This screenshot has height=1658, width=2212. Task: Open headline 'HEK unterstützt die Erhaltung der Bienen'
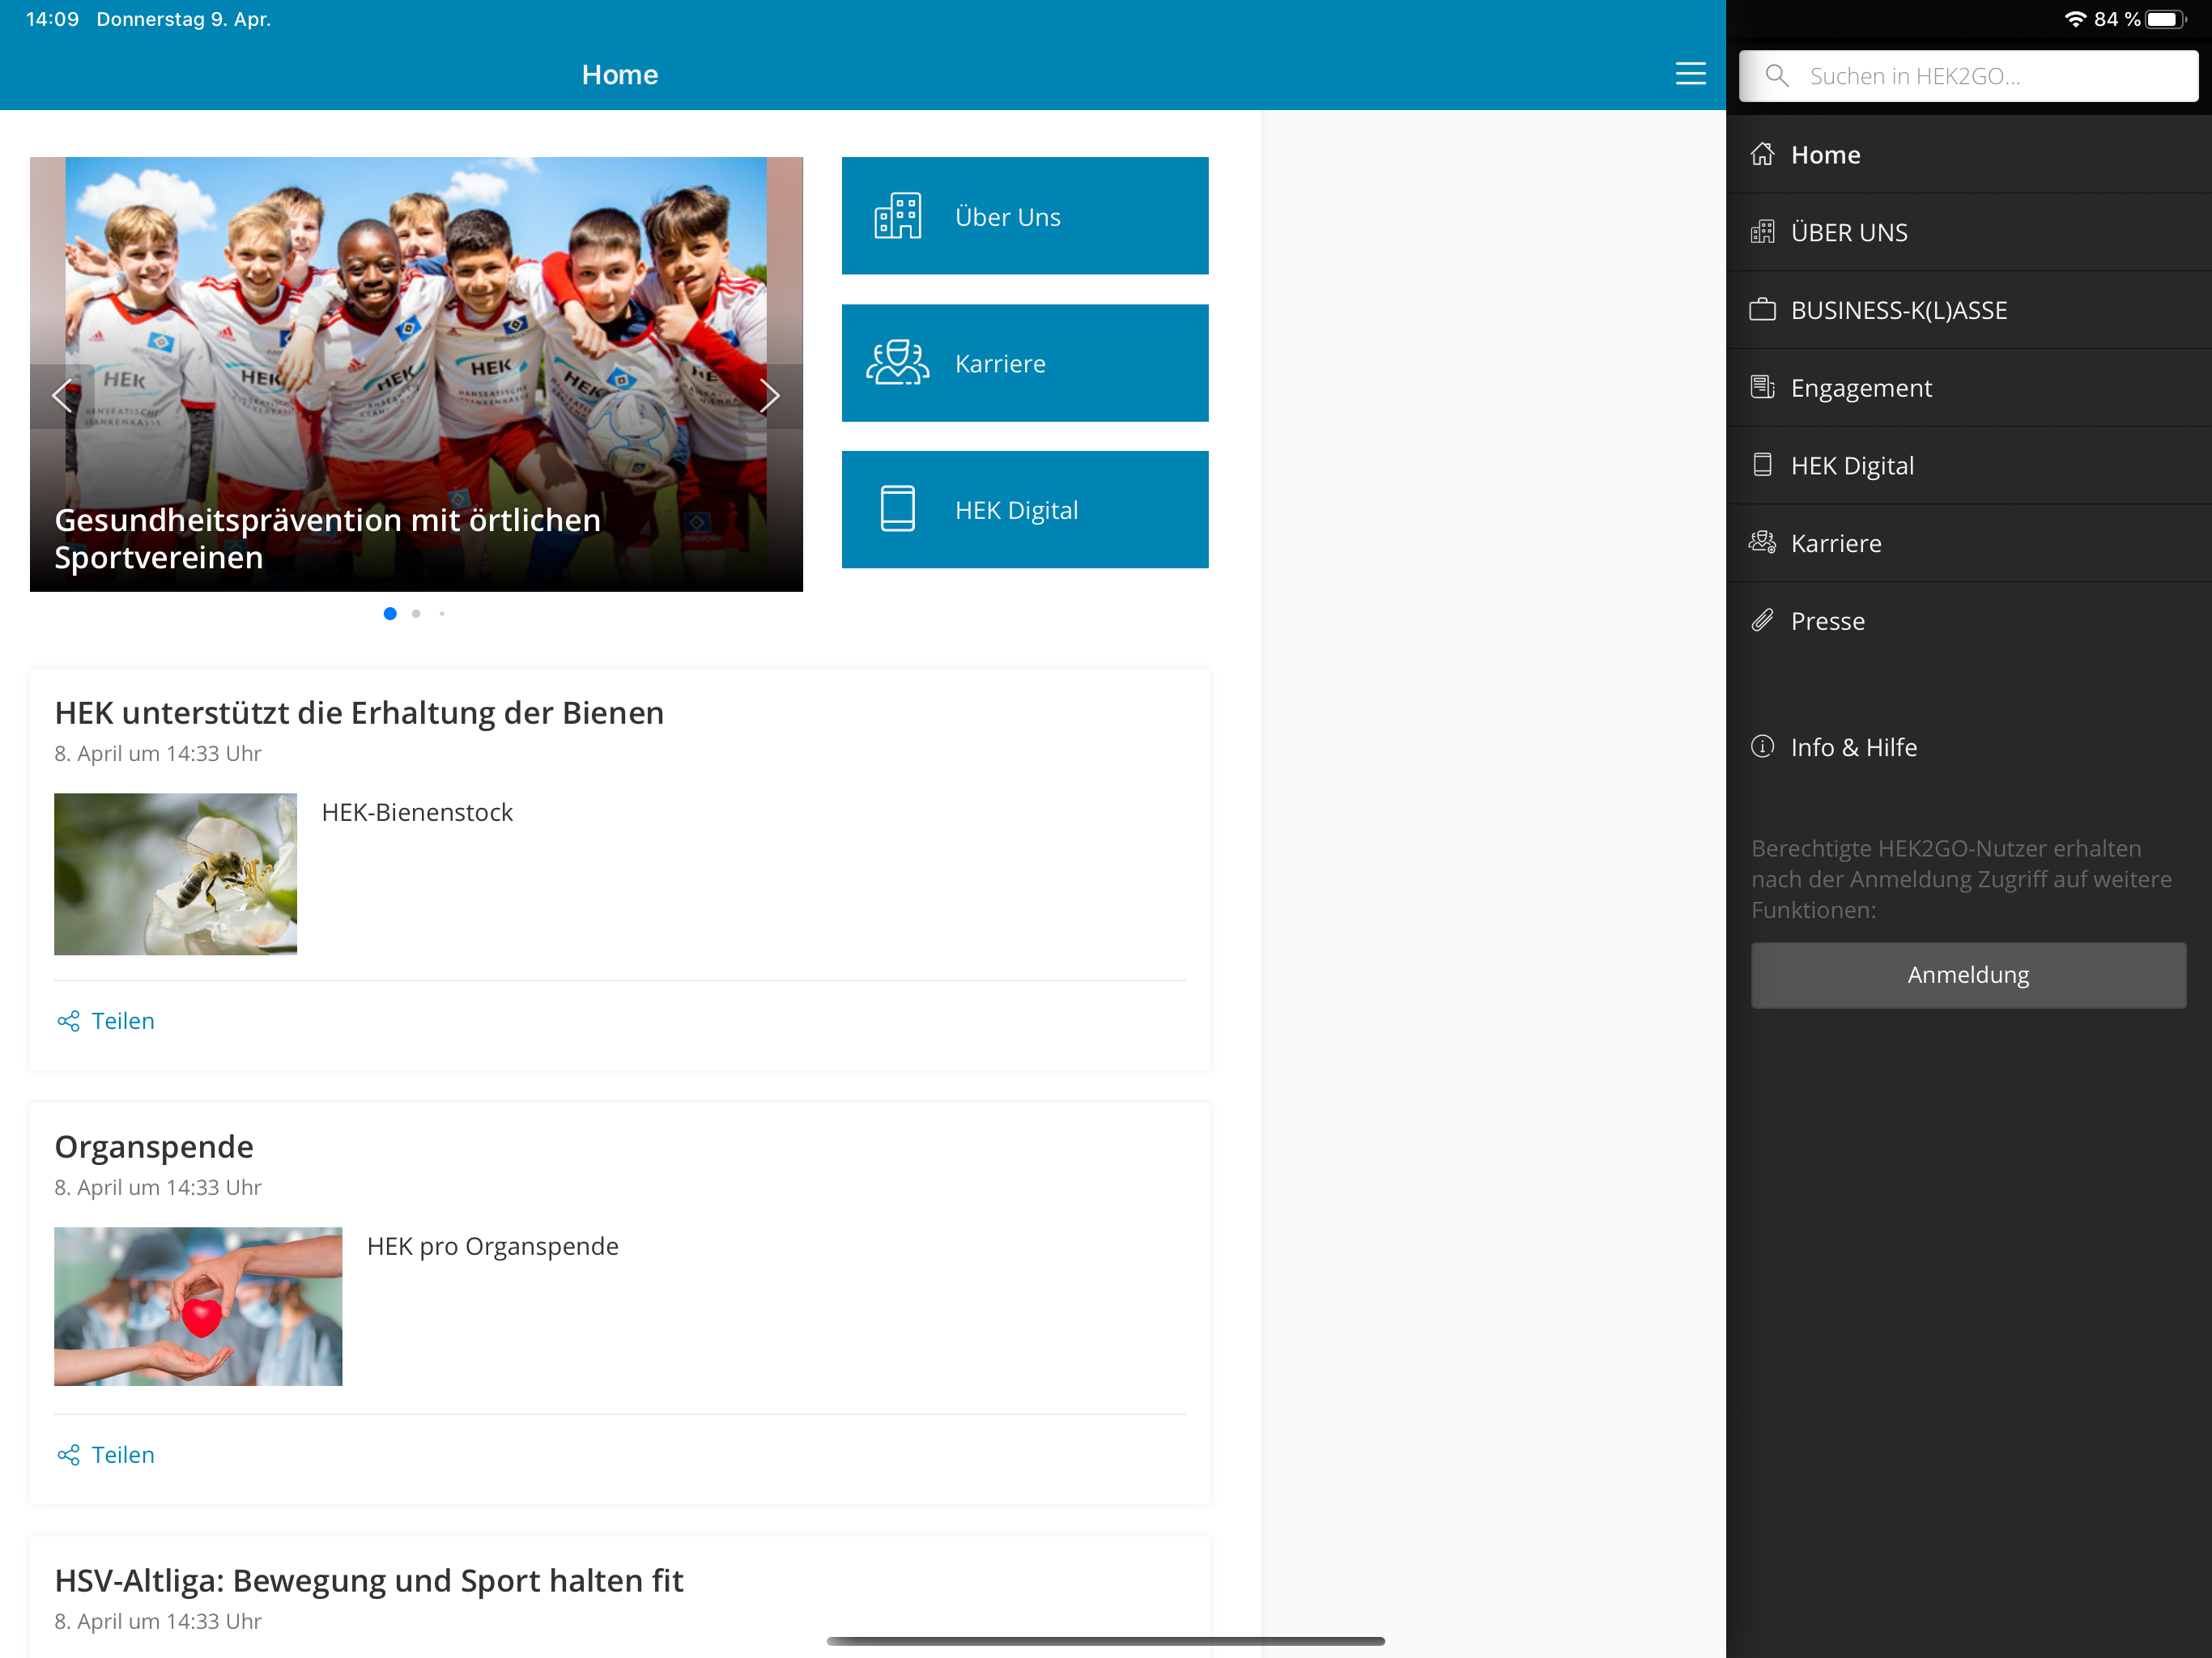pyautogui.click(x=359, y=713)
